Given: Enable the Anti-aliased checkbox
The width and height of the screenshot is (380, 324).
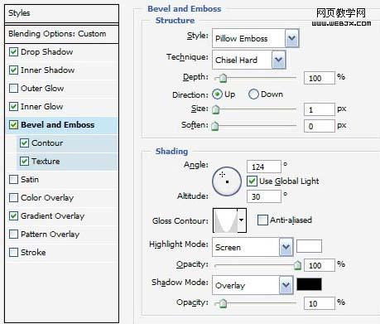Looking at the screenshot, I should click(x=262, y=220).
